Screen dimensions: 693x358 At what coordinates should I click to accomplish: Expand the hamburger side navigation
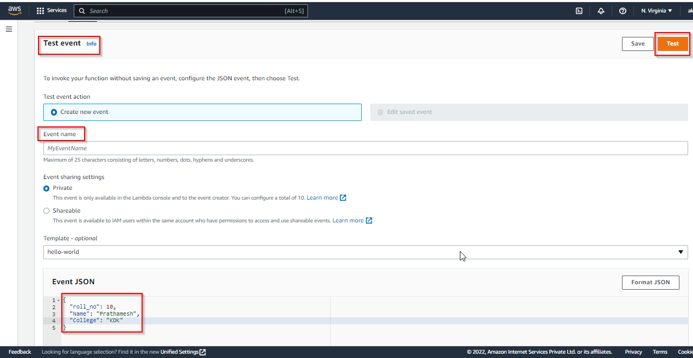pos(9,29)
